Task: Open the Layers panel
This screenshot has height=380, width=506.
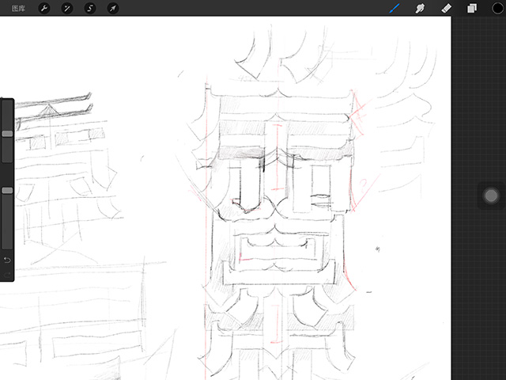Action: click(x=472, y=8)
